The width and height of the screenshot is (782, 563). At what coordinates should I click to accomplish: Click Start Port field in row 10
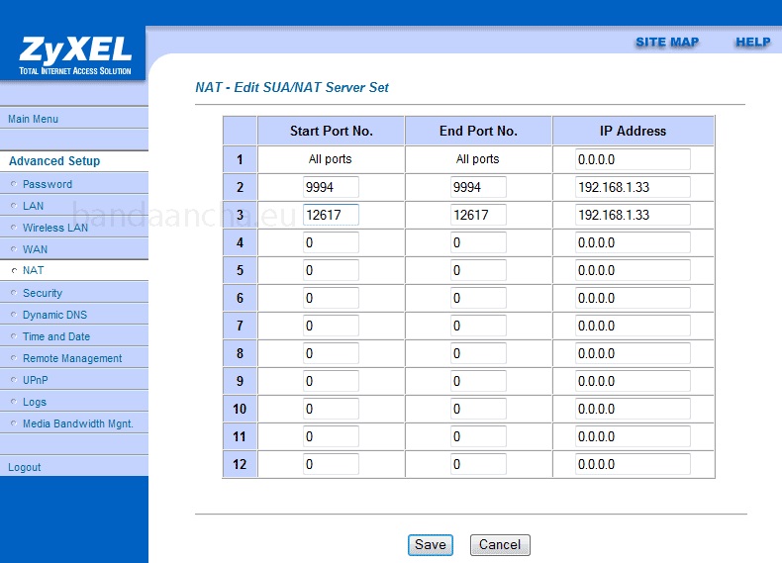coord(331,409)
